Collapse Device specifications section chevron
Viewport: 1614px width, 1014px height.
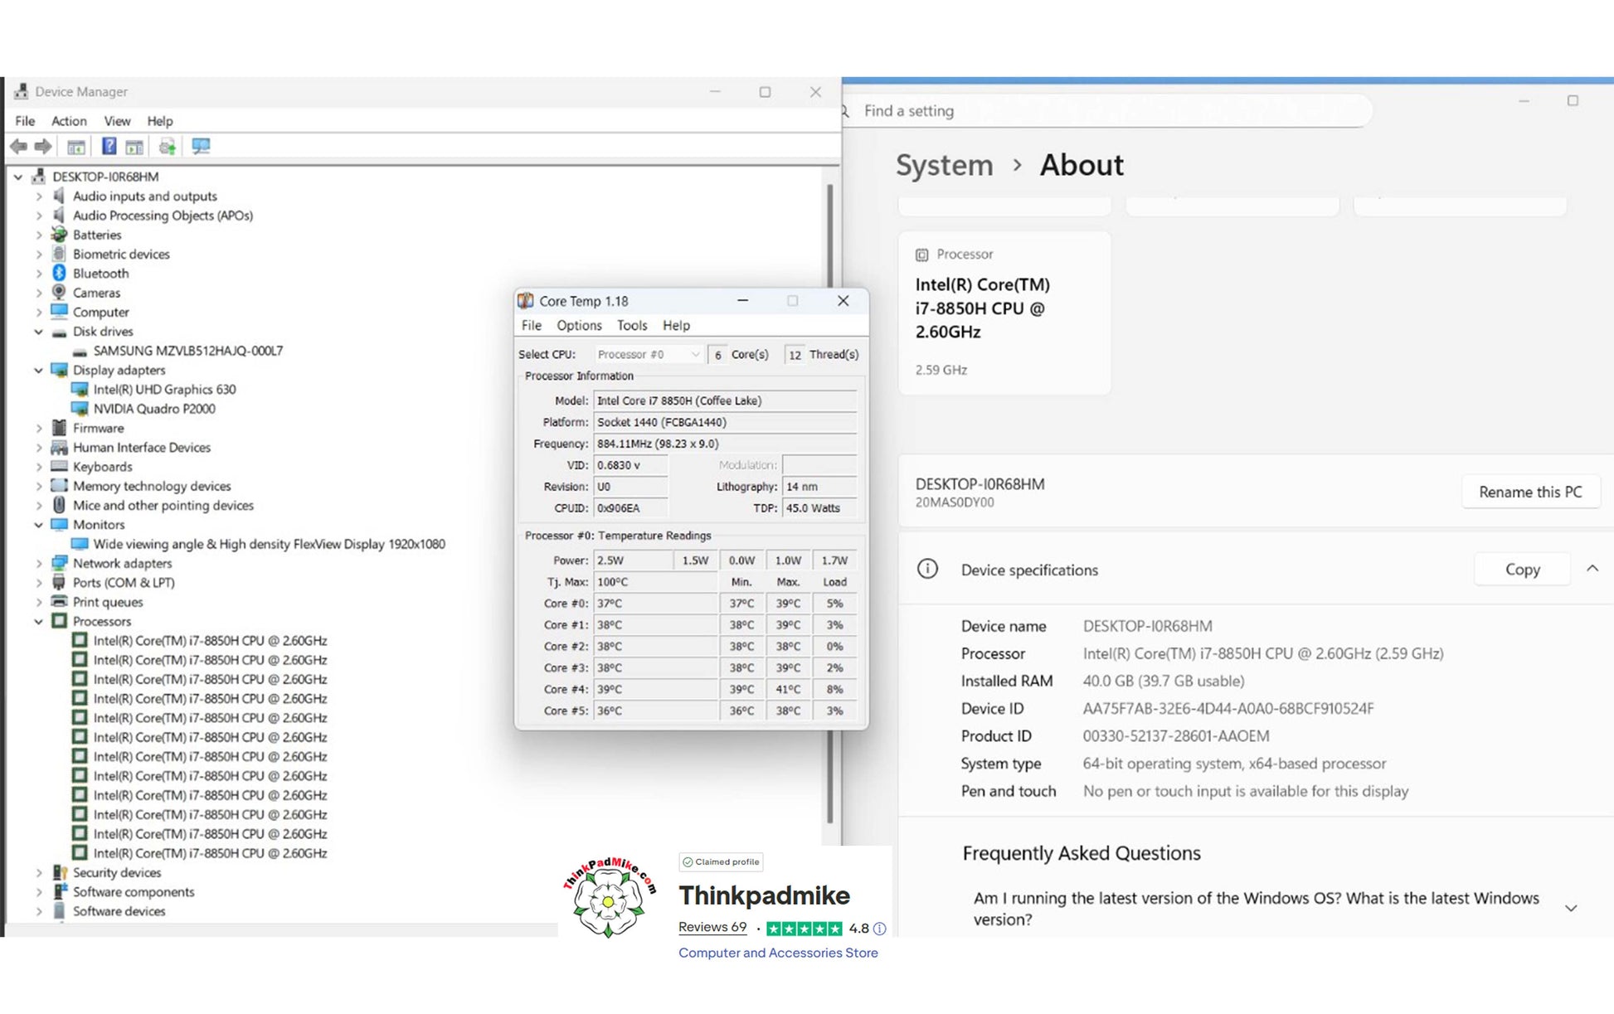click(1592, 569)
